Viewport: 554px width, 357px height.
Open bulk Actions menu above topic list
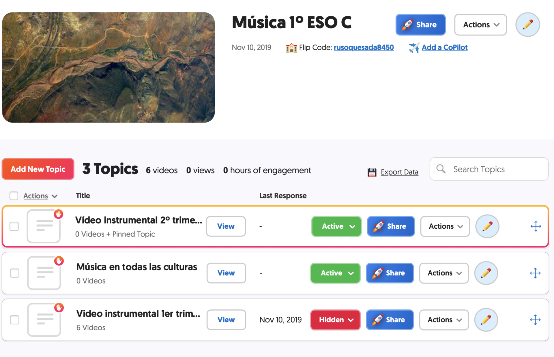(40, 196)
